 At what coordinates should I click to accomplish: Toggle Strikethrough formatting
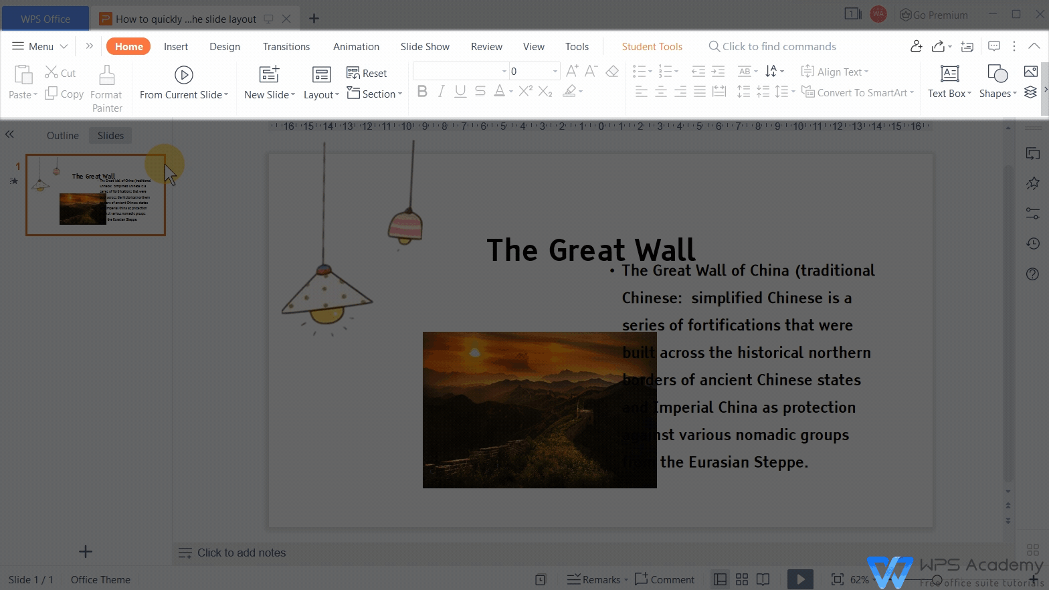coord(480,92)
